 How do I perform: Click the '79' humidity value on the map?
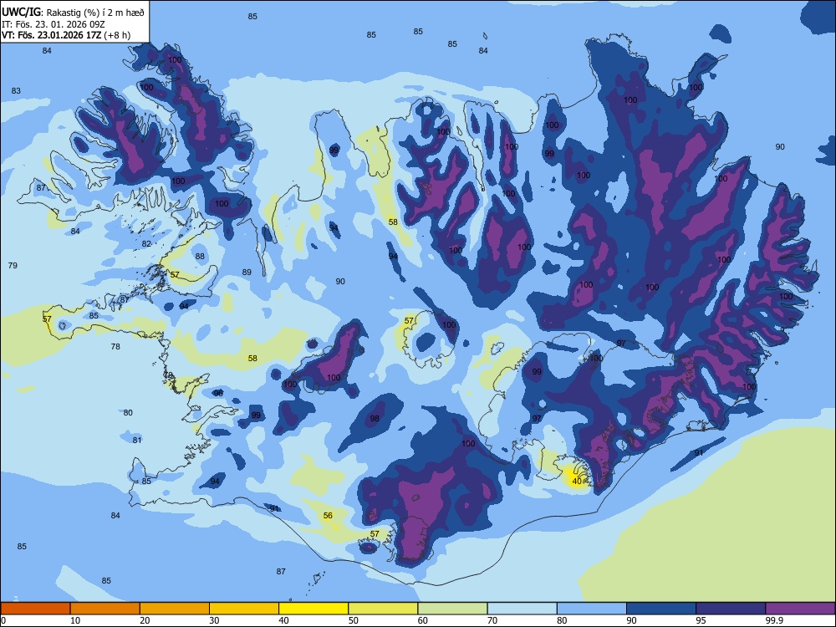(x=13, y=265)
